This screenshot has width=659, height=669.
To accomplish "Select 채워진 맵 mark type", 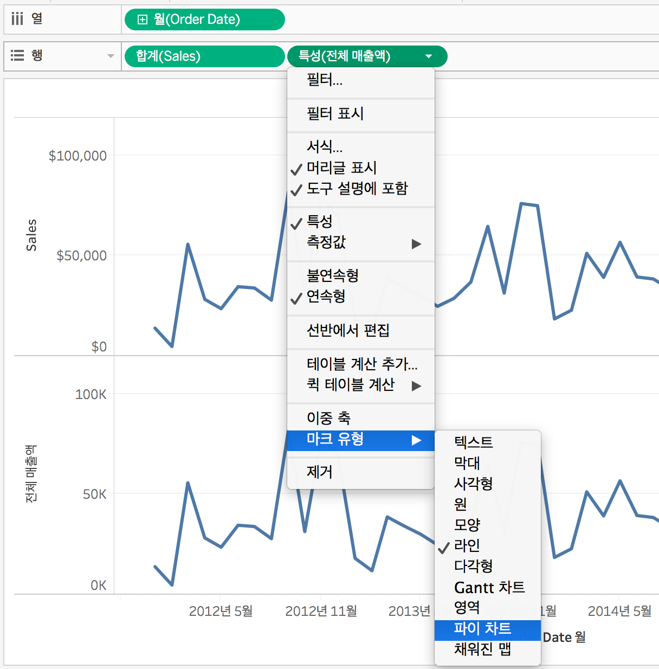I will point(488,649).
